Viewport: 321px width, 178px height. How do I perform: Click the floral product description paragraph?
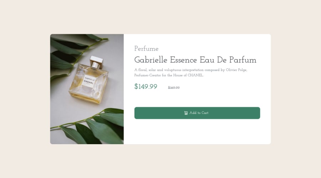191,73
